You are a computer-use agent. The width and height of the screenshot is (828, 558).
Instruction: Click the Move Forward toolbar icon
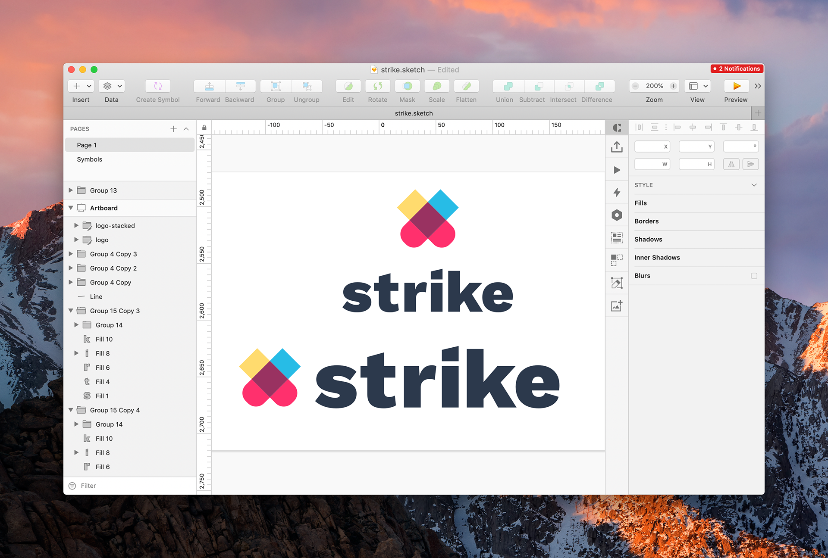pos(209,86)
